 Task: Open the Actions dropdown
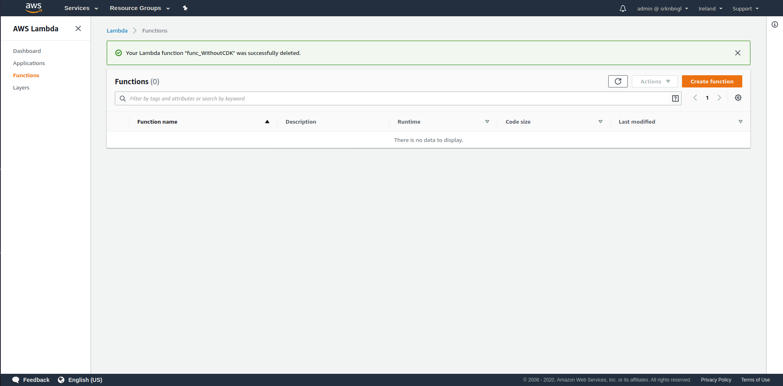(654, 81)
